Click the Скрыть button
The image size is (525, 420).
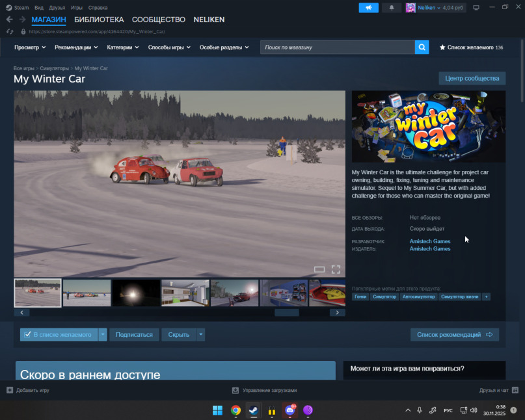(178, 334)
